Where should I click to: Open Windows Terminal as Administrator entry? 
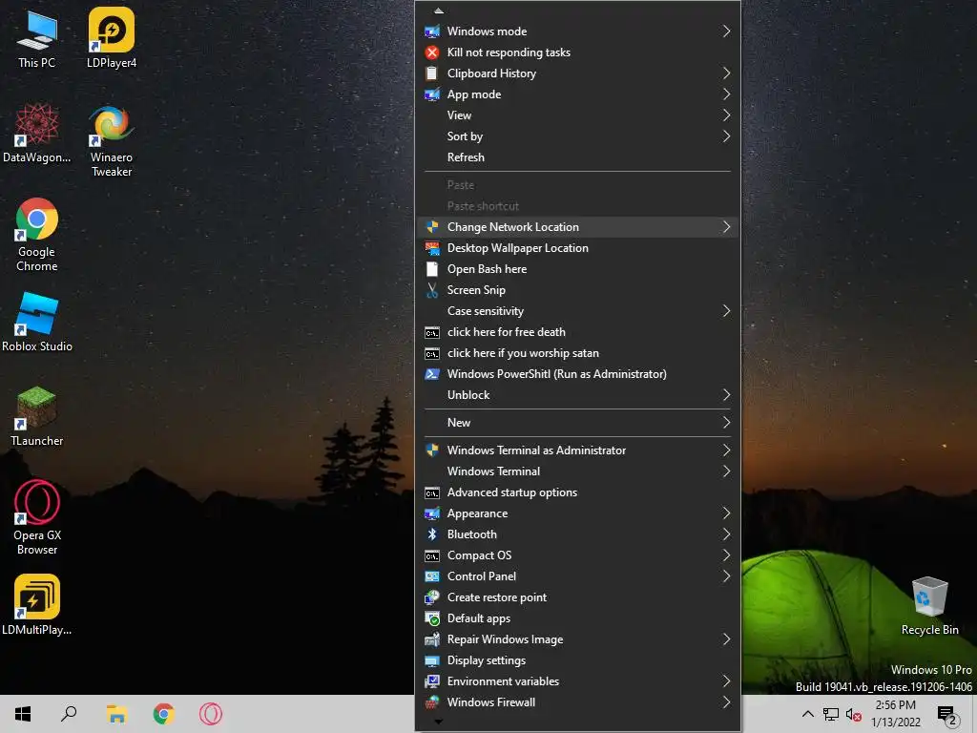(x=577, y=450)
